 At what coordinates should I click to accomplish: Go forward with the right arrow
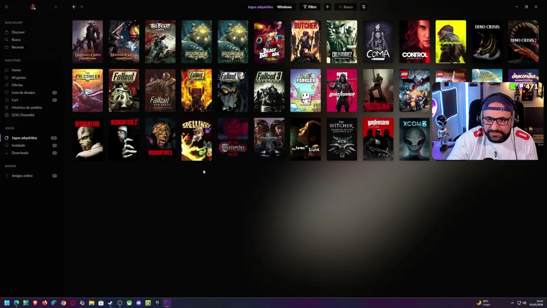(82, 7)
